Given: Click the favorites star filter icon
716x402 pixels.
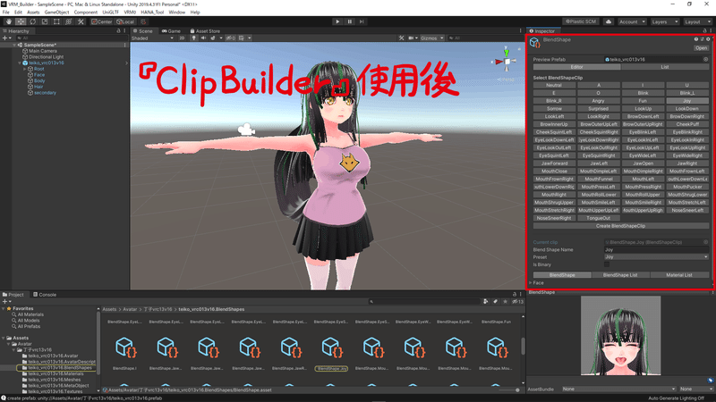Looking at the screenshot, I should [505, 301].
